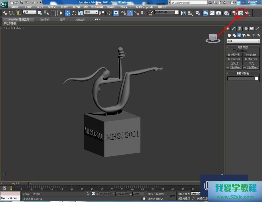Collapse the 对象类型 rollout

click(x=243, y=47)
